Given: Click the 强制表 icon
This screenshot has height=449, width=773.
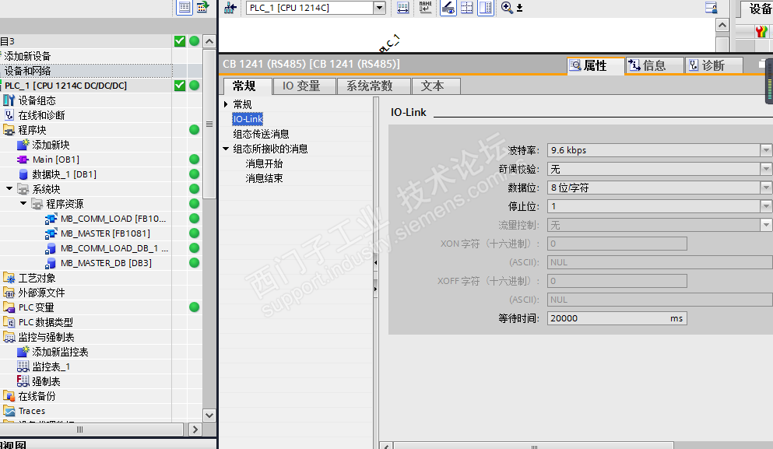Looking at the screenshot, I should click(x=23, y=381).
